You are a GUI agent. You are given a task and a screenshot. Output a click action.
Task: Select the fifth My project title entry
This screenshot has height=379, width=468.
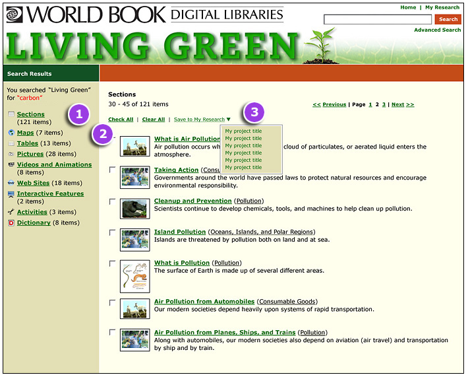[x=243, y=160]
